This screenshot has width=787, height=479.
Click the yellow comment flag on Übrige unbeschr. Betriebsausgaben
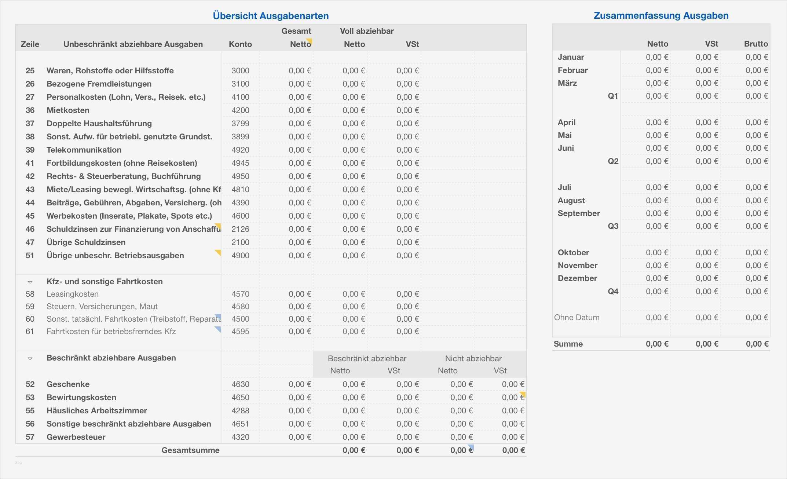pyautogui.click(x=219, y=252)
